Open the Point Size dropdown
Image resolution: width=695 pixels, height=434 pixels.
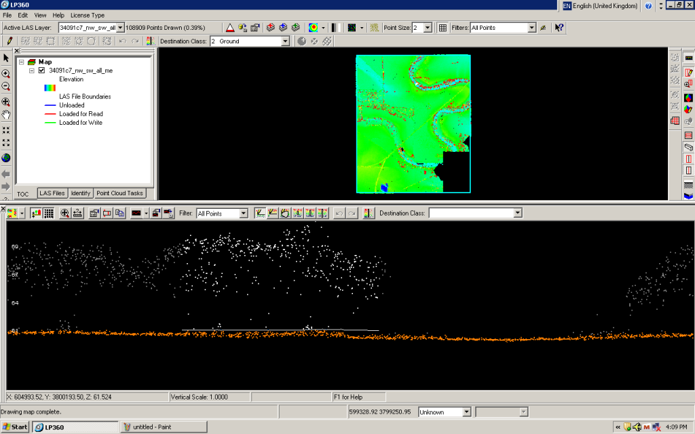[428, 28]
